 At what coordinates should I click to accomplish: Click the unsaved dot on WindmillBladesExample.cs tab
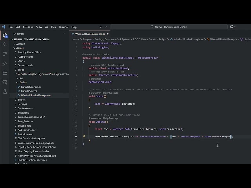click(107, 34)
